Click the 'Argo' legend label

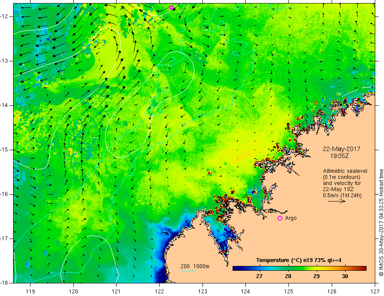coord(291,218)
